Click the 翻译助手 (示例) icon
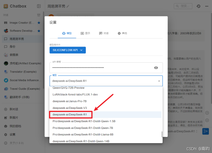Viewport: 212px width, 153px height. coord(6,97)
